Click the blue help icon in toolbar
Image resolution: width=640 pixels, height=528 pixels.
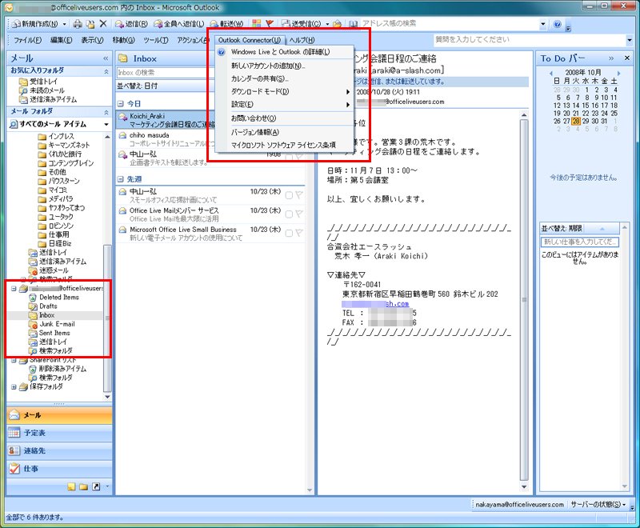(557, 24)
